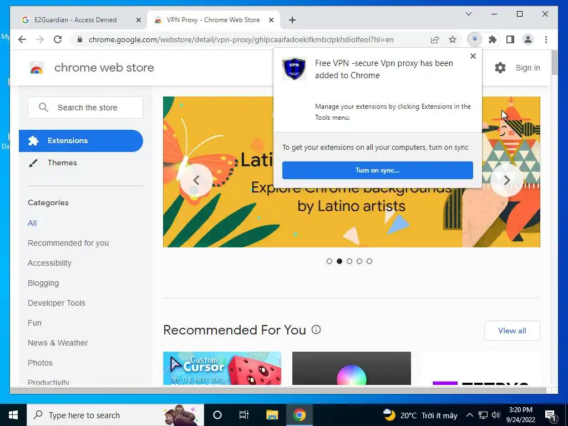568x426 pixels.
Task: Click the Chrome taskbar icon
Action: (x=299, y=415)
